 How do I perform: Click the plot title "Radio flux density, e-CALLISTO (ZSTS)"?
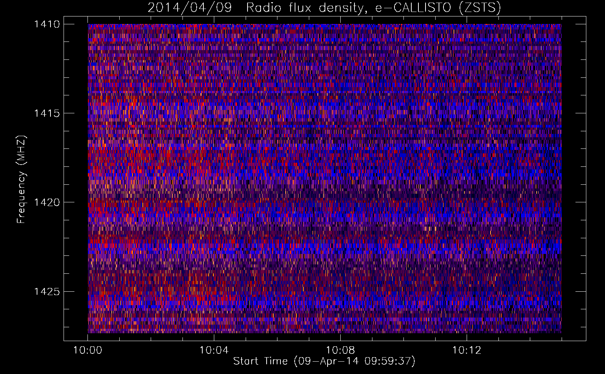tap(373, 8)
